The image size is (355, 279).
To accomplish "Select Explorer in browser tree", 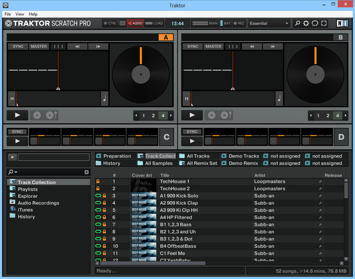I will [x=28, y=196].
